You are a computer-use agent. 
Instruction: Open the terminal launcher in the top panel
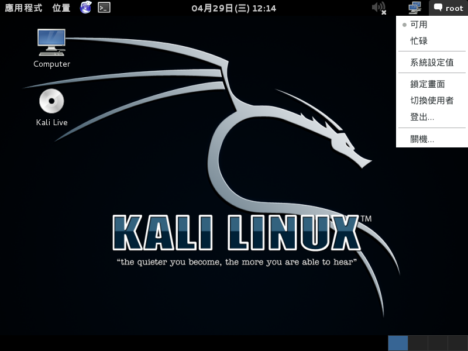point(104,8)
